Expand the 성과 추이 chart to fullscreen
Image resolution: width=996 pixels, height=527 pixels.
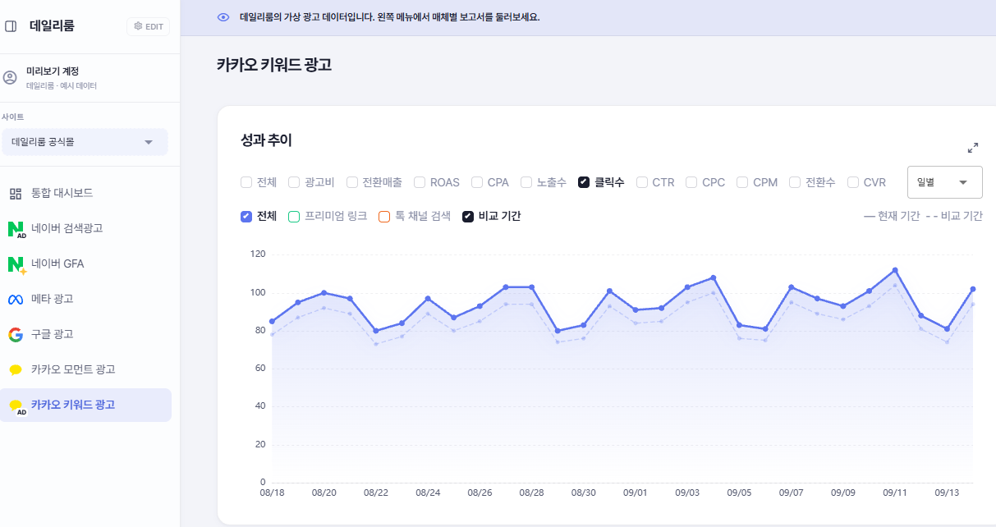point(973,148)
